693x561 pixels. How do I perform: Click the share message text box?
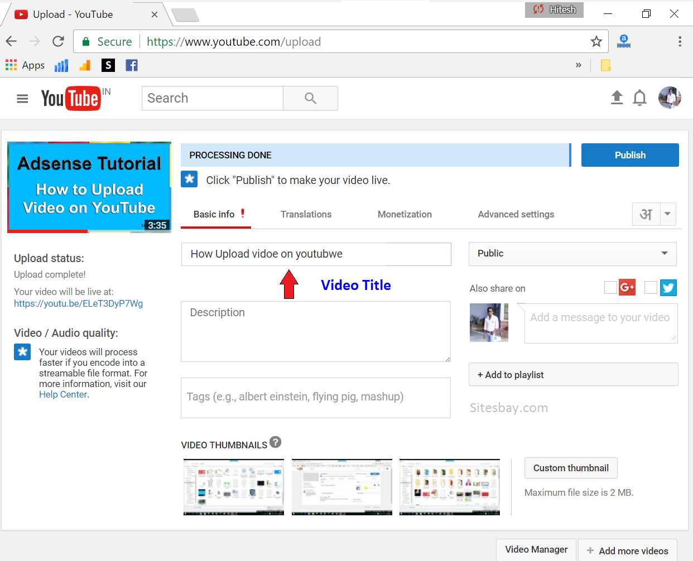pos(601,323)
